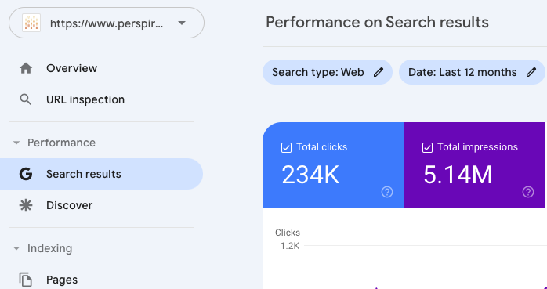
Task: Click the Discover asterisk icon
Action: pyautogui.click(x=26, y=205)
